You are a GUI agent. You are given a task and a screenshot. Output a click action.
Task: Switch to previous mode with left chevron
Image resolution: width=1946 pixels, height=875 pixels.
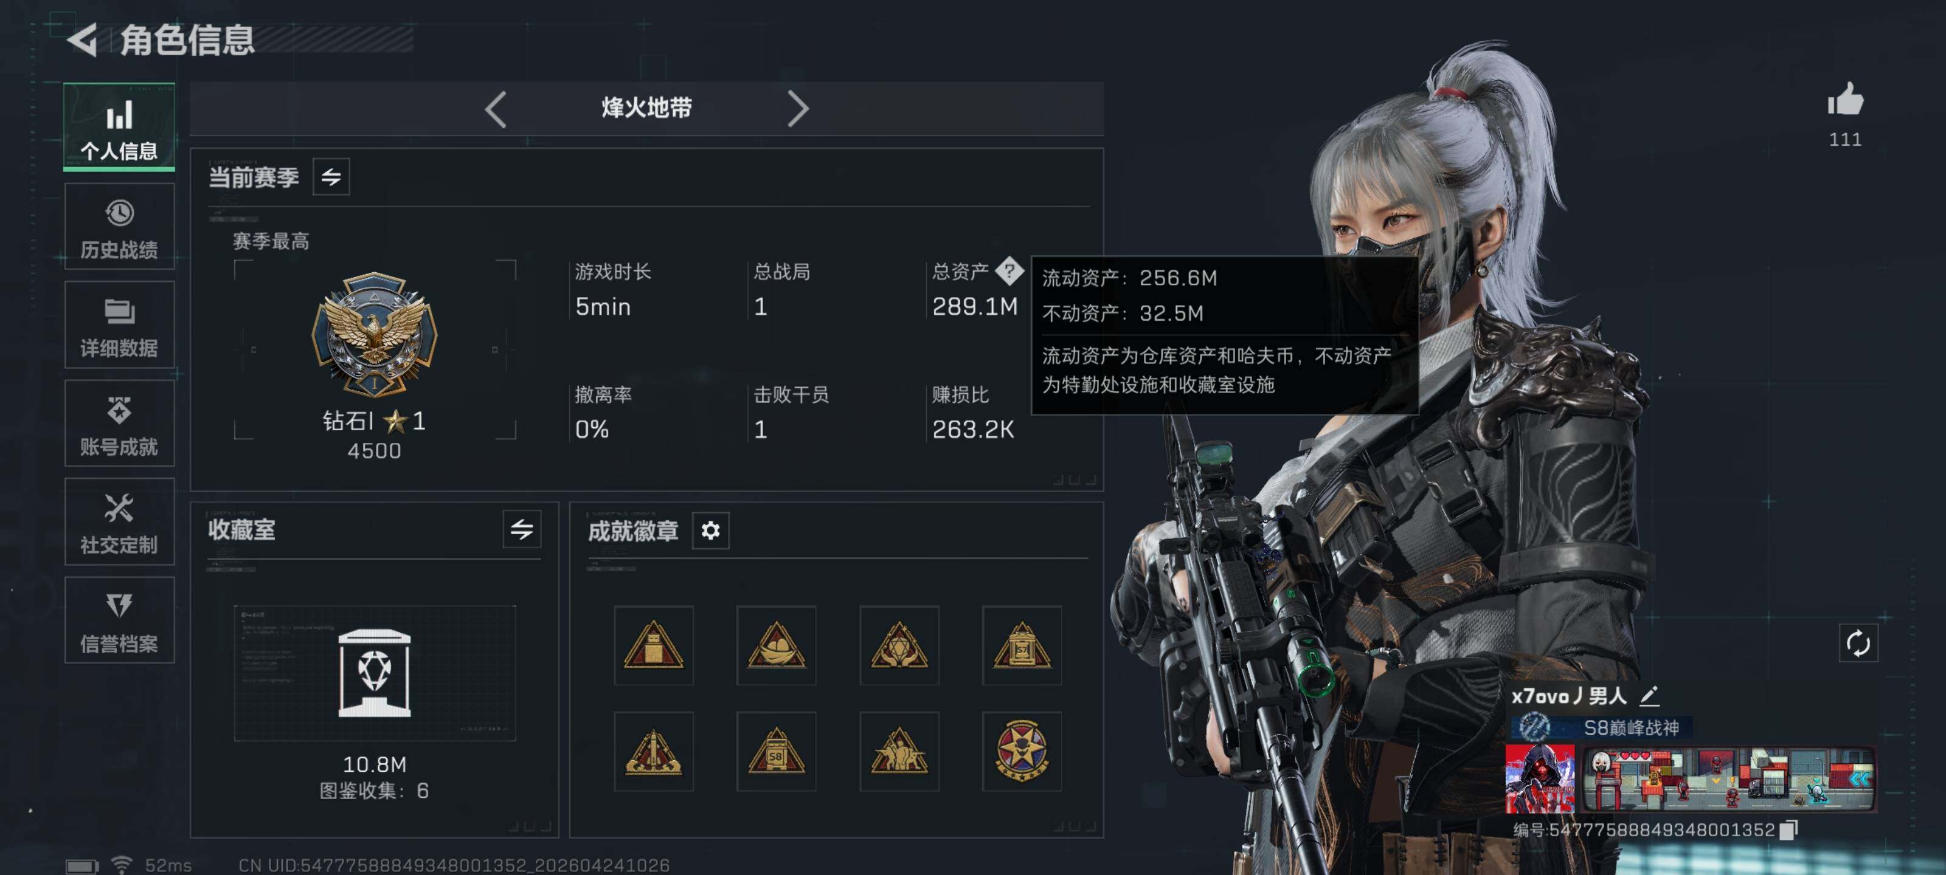496,109
